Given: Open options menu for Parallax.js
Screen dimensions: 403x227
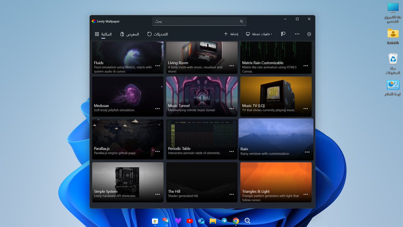Looking at the screenshot, I should coord(158,151).
